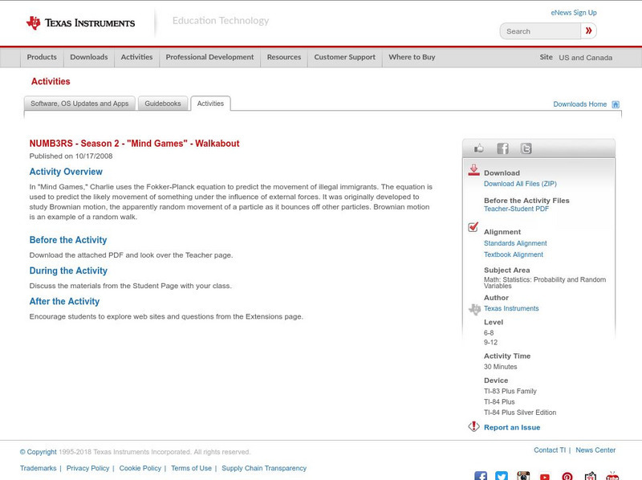642x480 pixels.
Task: Open the footer Instagram icon
Action: pyautogui.click(x=523, y=476)
